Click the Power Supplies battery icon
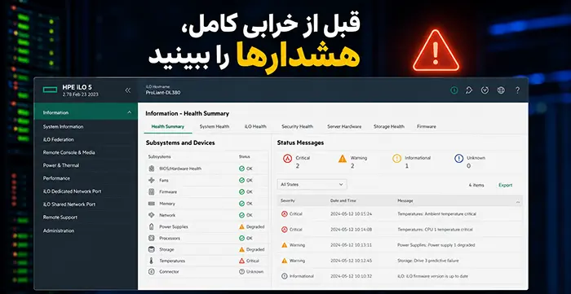571x294 pixels. click(x=152, y=226)
